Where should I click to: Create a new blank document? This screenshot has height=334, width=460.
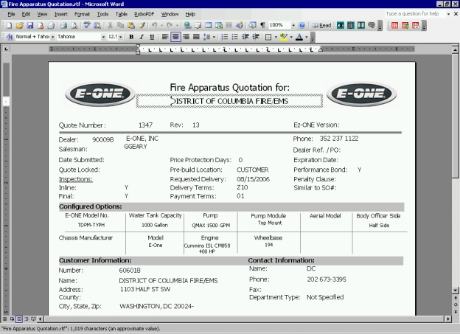(9, 26)
